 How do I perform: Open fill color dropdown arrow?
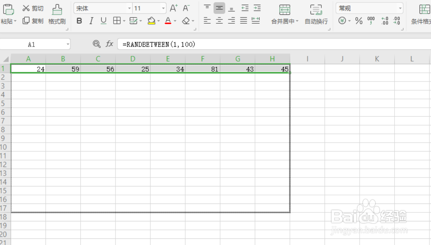coord(159,21)
